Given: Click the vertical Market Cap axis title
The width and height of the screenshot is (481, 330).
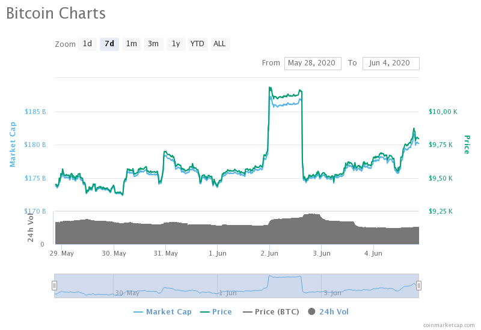Looking at the screenshot, I should (x=12, y=145).
